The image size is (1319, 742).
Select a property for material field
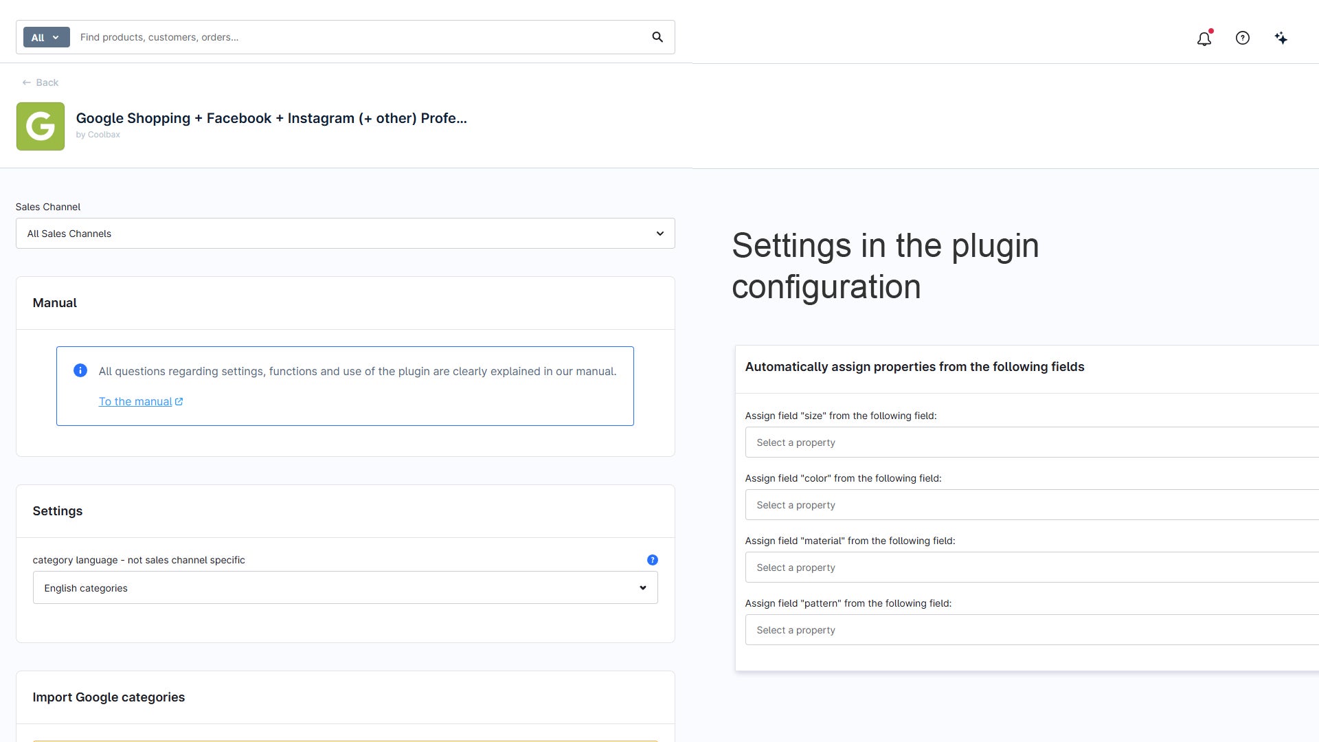(1032, 567)
